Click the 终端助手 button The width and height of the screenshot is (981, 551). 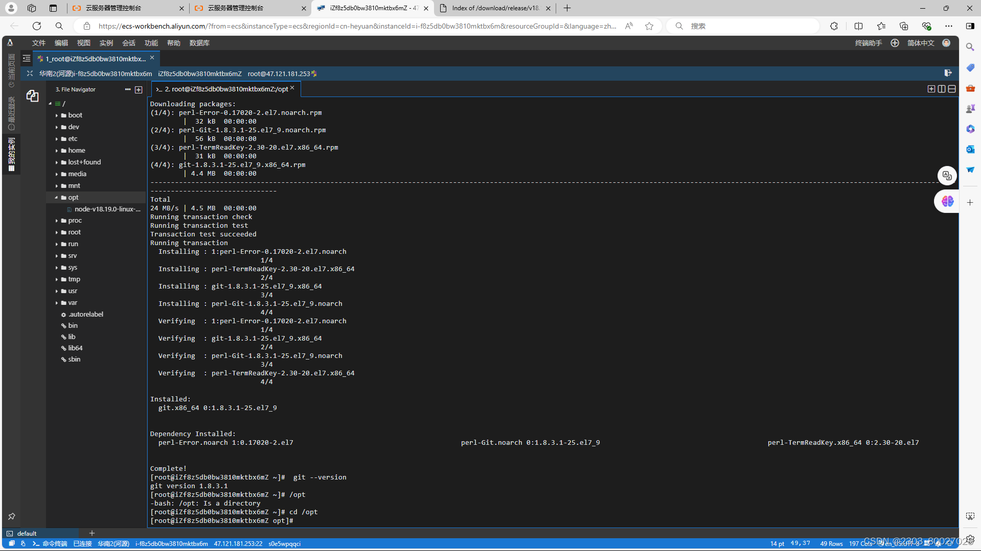[x=868, y=43]
